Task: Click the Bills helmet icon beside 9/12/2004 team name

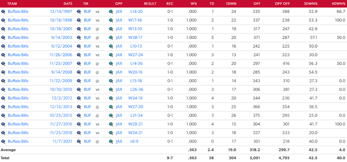Action: pyautogui.click(x=3, y=46)
